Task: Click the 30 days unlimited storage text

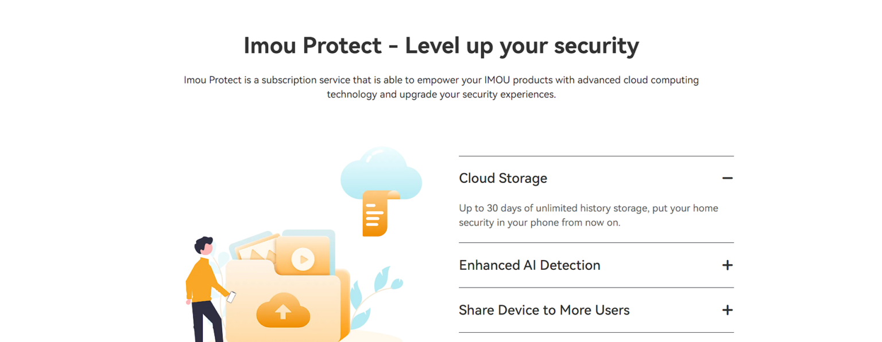Action: [589, 215]
